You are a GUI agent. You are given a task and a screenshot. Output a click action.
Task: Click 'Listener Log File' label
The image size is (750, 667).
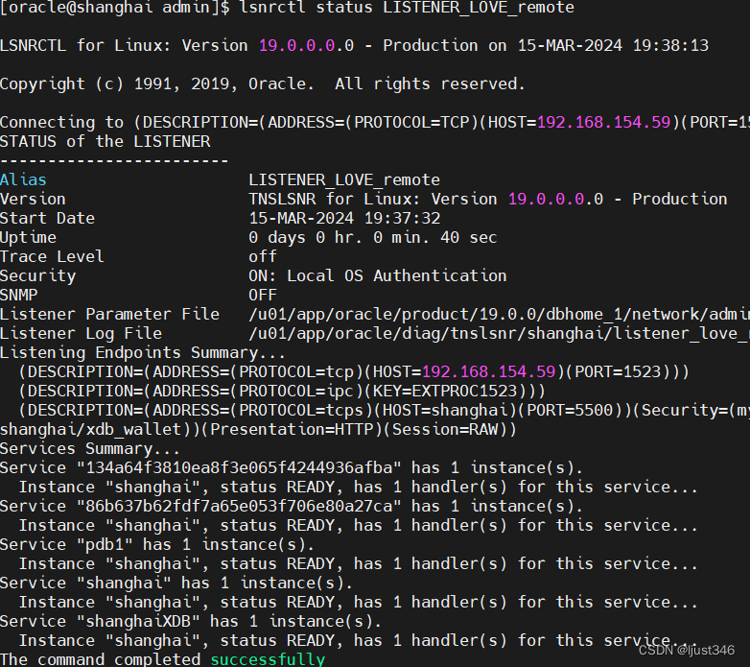point(81,334)
